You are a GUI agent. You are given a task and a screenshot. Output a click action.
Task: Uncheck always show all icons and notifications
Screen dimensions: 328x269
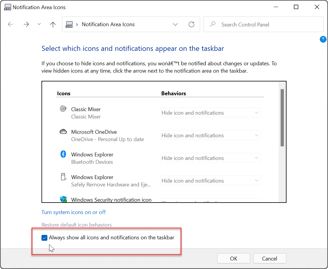click(x=44, y=238)
